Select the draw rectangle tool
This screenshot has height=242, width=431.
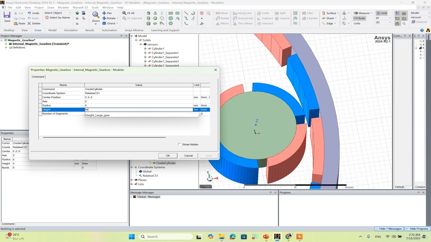[171, 13]
